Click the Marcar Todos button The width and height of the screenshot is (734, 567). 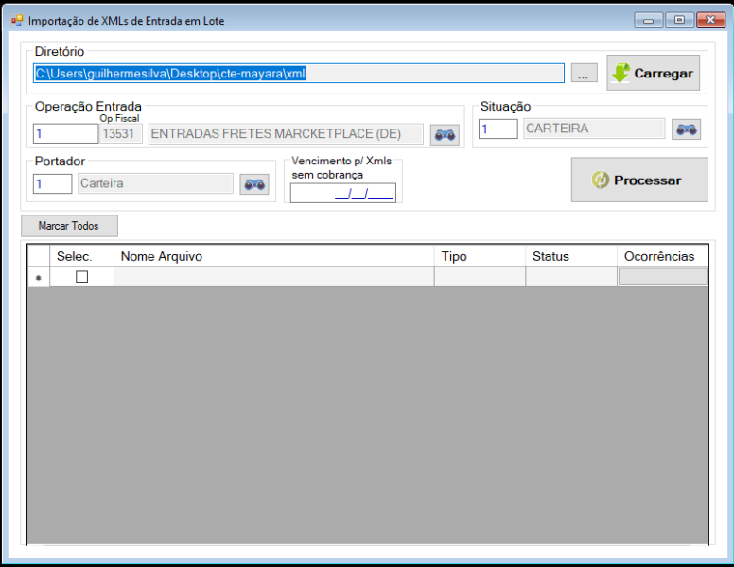pos(69,226)
